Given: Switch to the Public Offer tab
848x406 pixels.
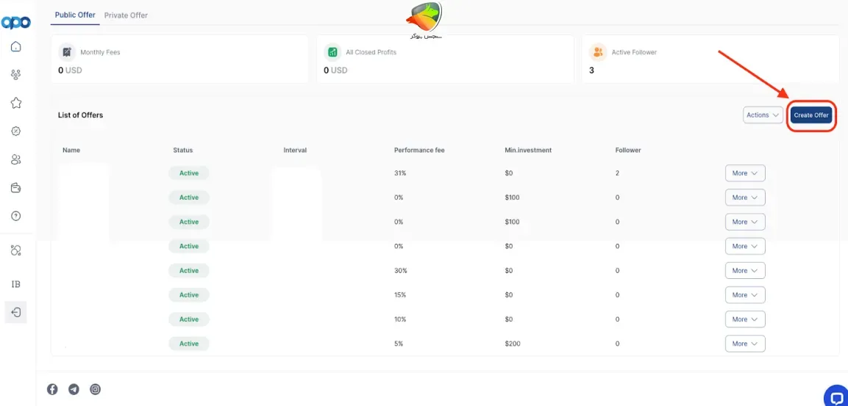Looking at the screenshot, I should 75,15.
